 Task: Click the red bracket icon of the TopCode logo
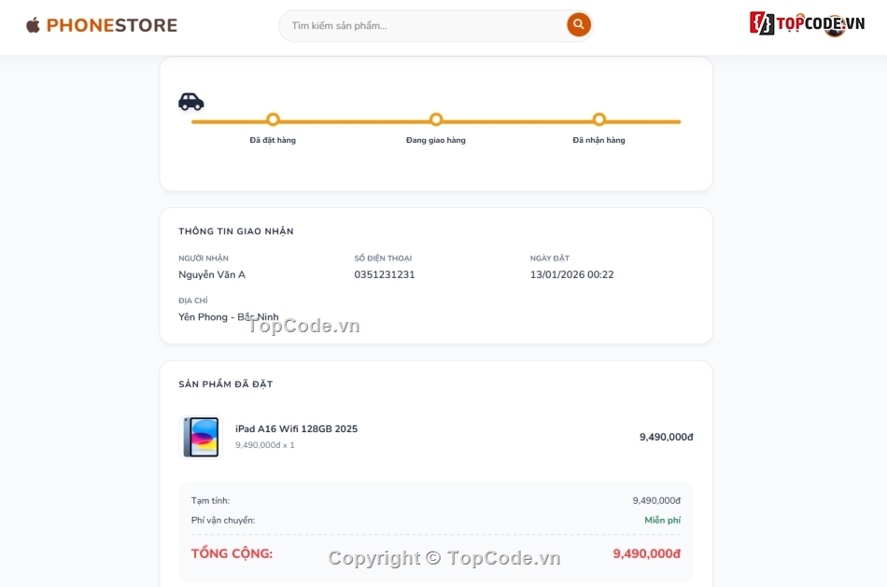[x=757, y=21]
